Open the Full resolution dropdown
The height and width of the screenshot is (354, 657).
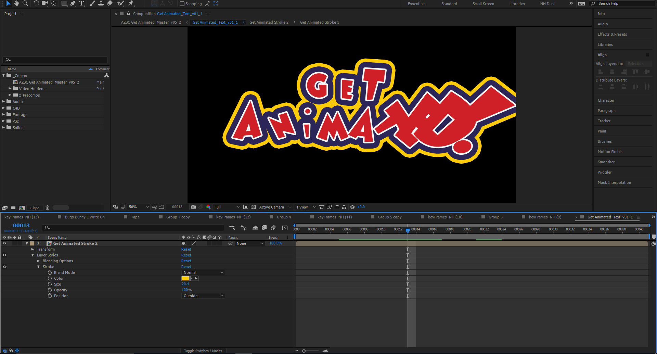(x=227, y=207)
